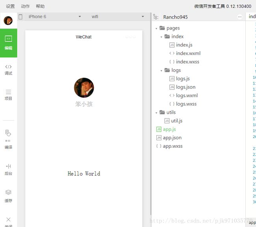Open the iPhone 6 device dropdown
Viewport: 256px width, 227px height.
pyautogui.click(x=55, y=17)
